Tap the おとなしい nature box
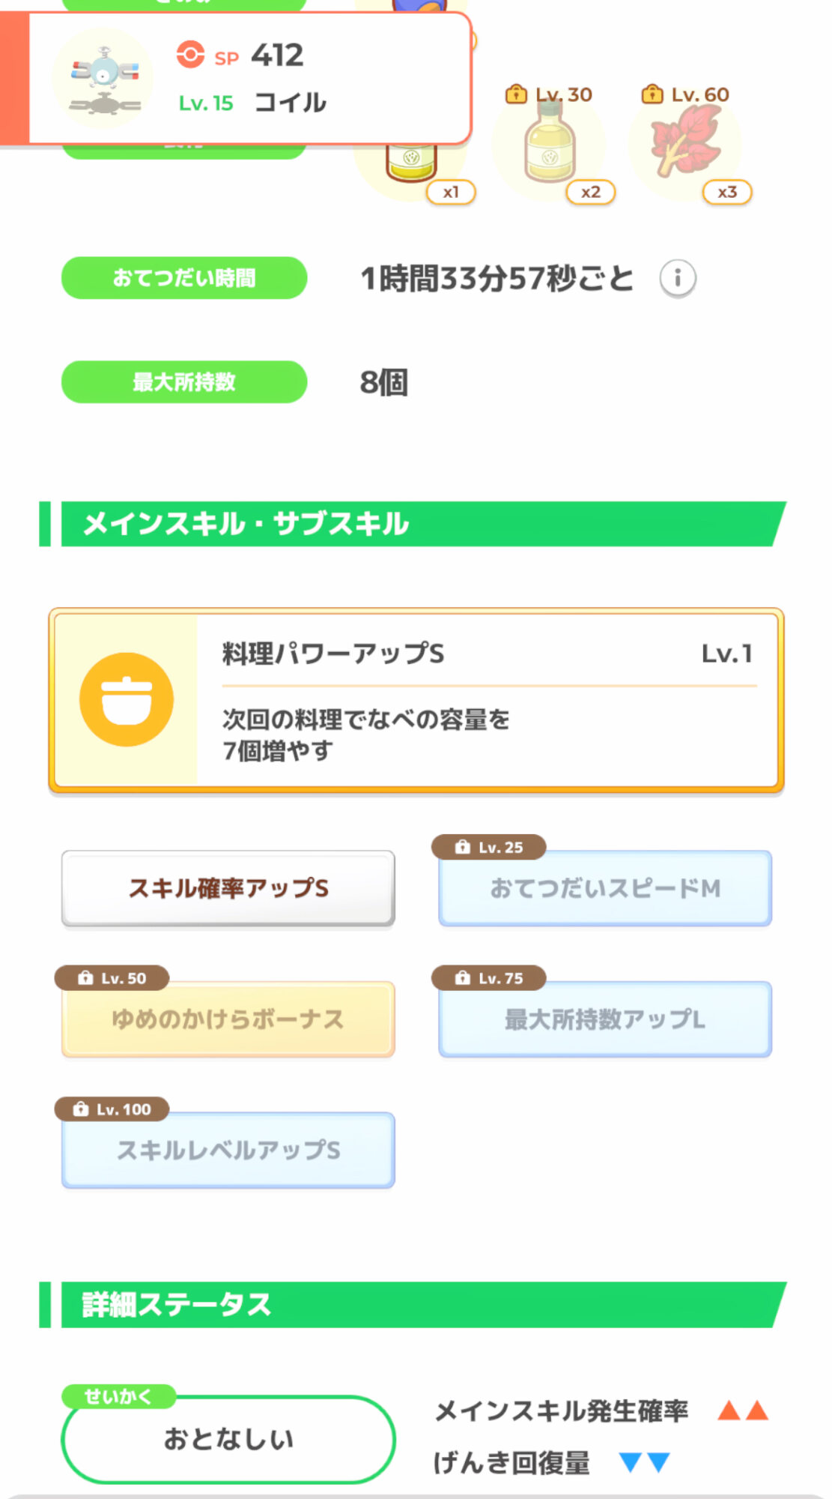 click(228, 1439)
